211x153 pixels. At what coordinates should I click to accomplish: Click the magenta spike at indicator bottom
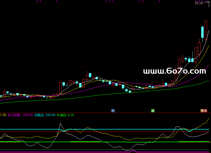(x=133, y=151)
